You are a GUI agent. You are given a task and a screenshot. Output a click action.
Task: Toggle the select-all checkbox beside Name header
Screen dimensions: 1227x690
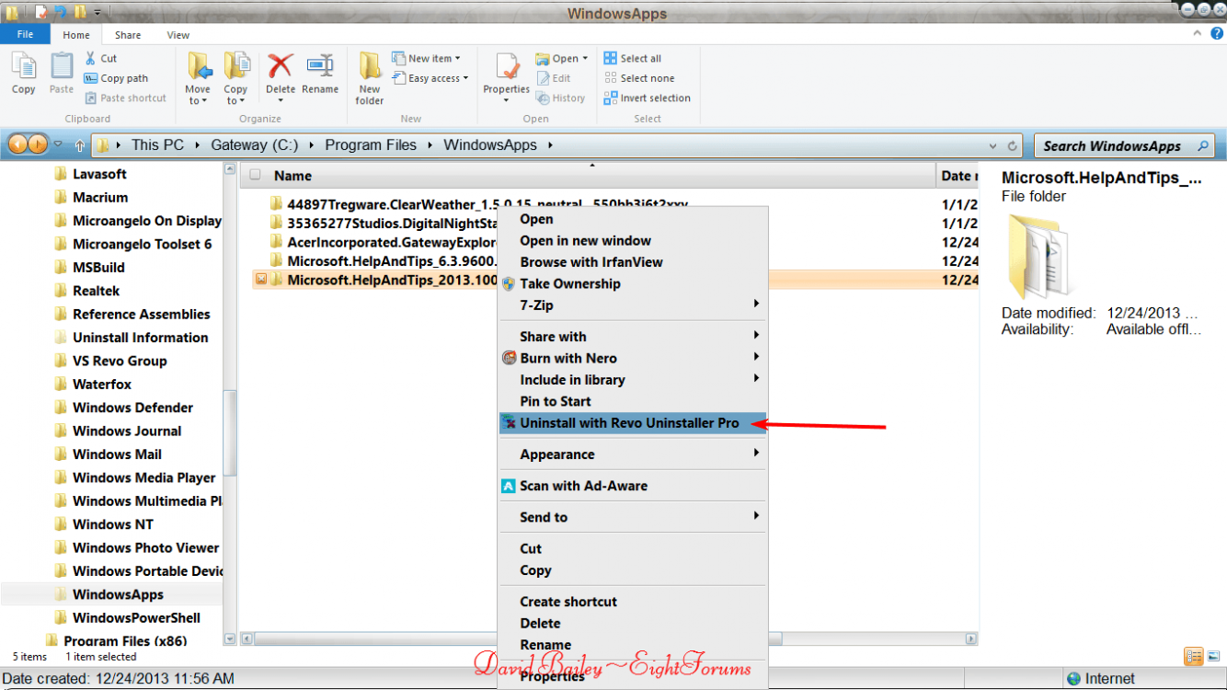tap(255, 175)
